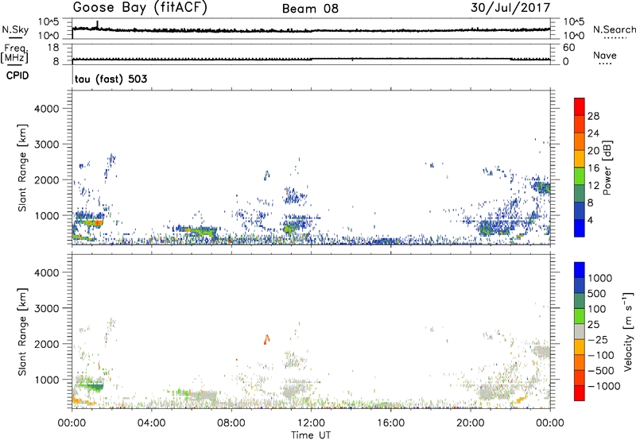Click the noise spike in N.Sky trace
Image resolution: width=636 pixels, height=440 pixels.
pyautogui.click(x=97, y=25)
